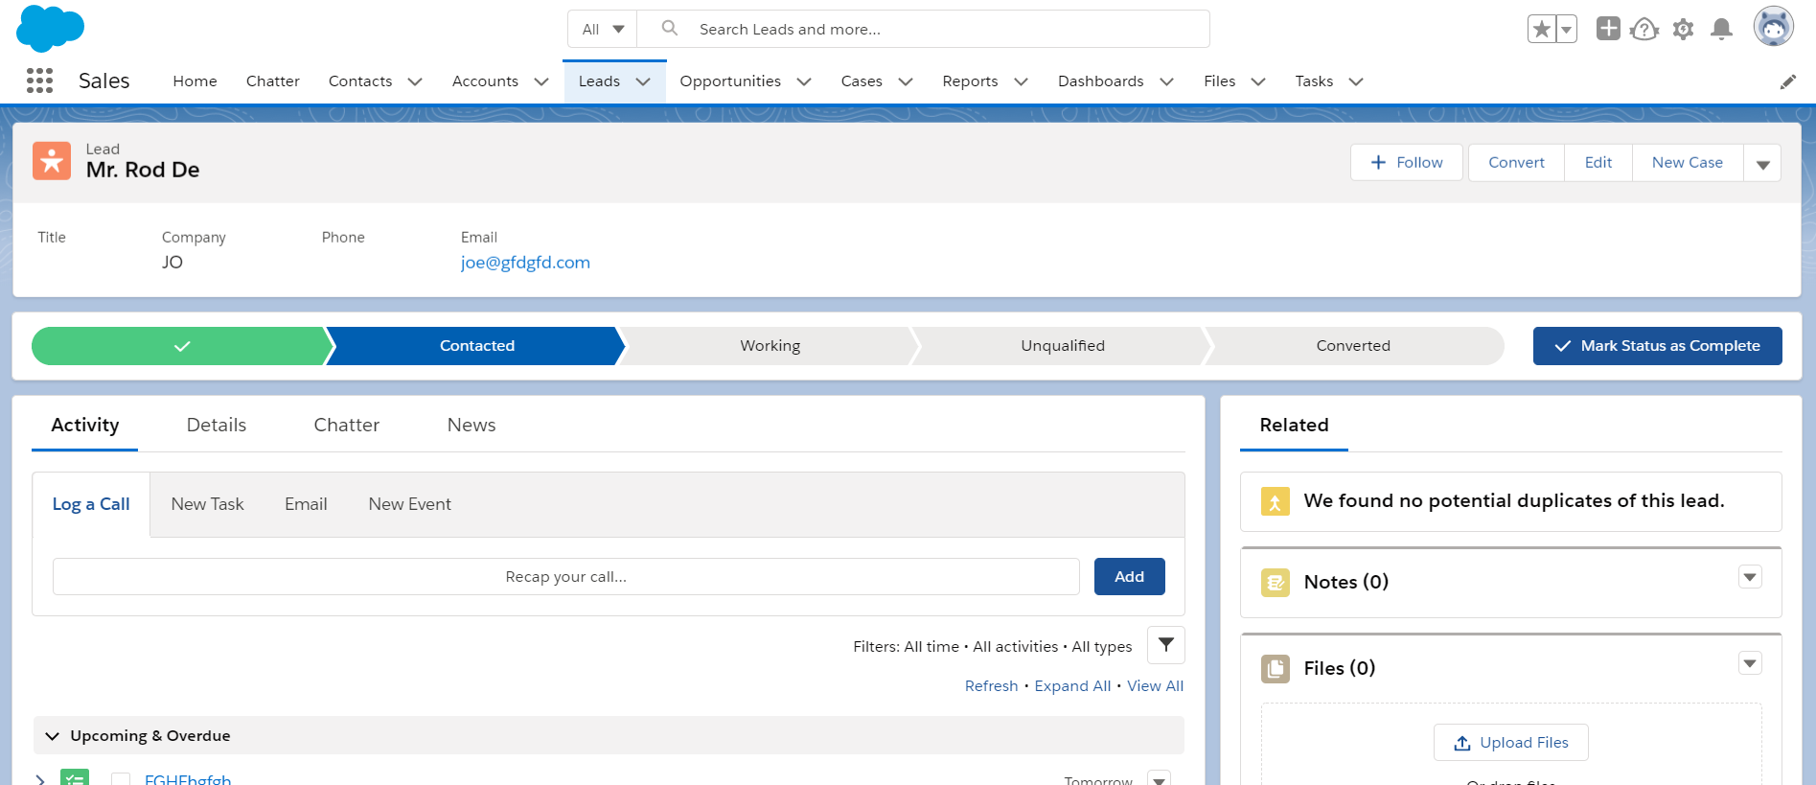The height and width of the screenshot is (785, 1816).
Task: Click the Add call button
Action: click(1129, 577)
